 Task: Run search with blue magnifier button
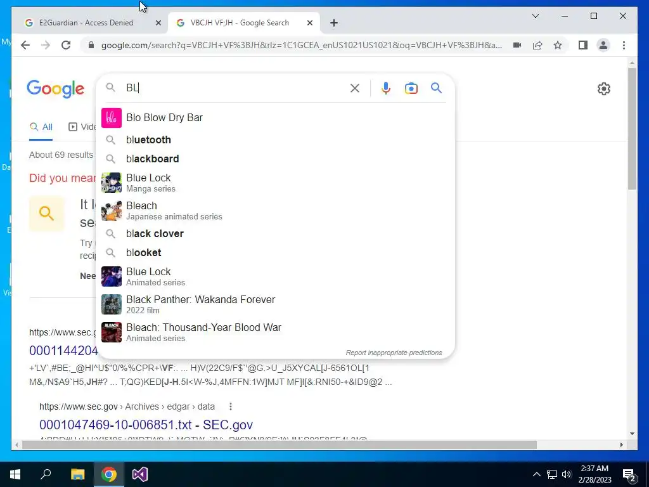point(436,88)
